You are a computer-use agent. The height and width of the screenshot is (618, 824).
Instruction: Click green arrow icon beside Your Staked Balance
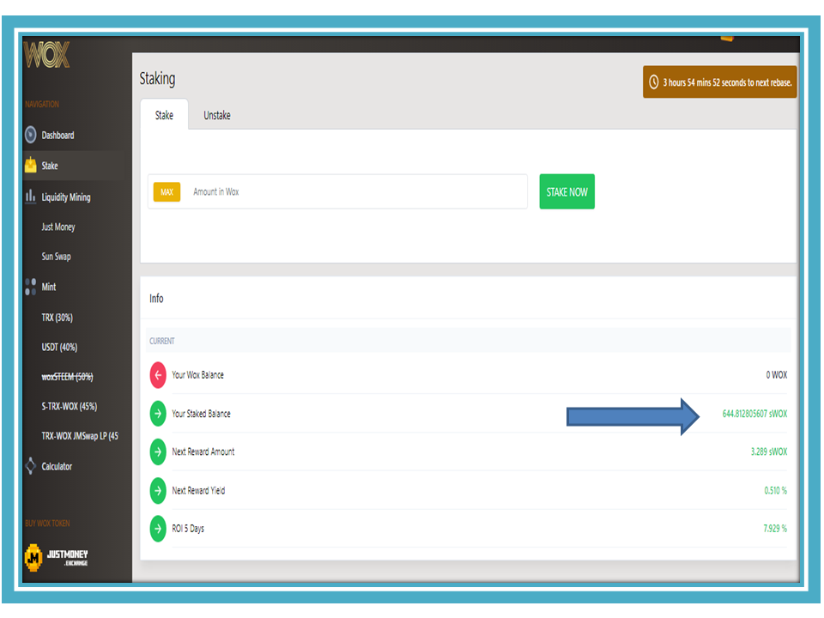coord(158,413)
